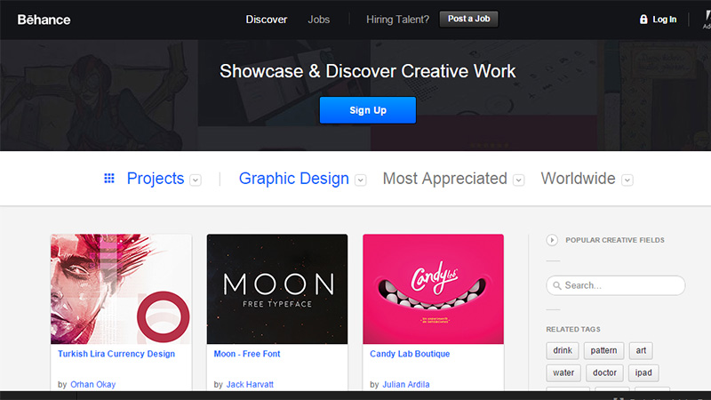Visit author Julian Ardila's profile
711x400 pixels.
click(x=406, y=385)
